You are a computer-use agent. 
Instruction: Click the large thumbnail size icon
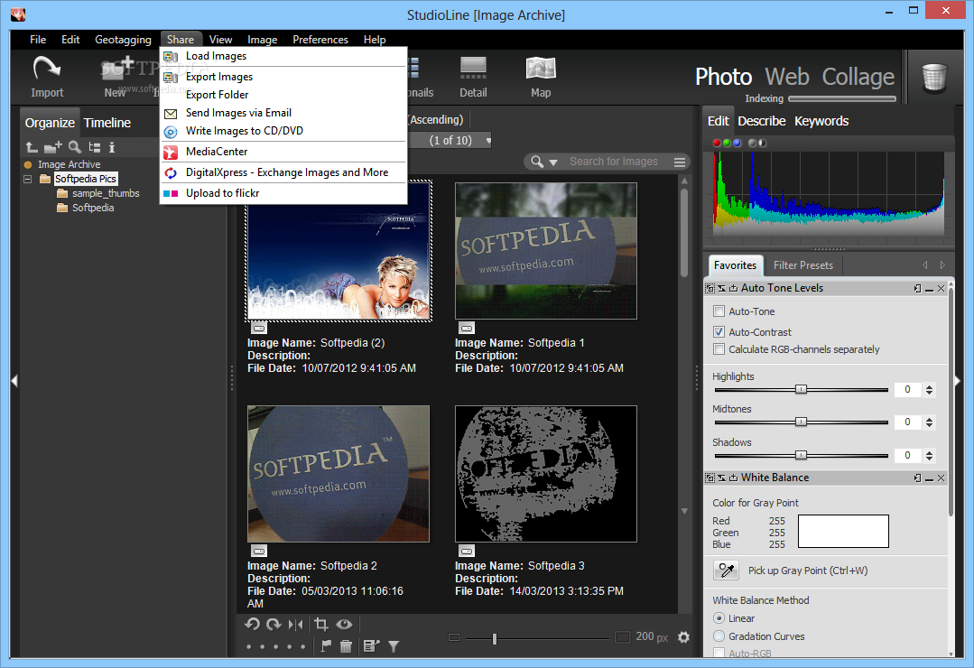[623, 637]
